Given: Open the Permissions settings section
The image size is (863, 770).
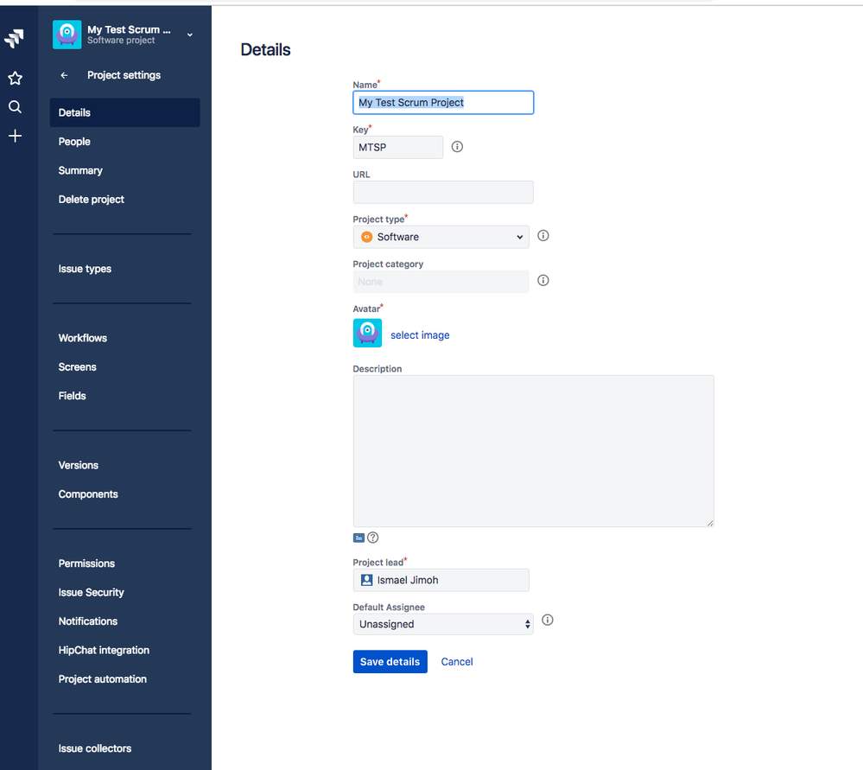Looking at the screenshot, I should [86, 563].
